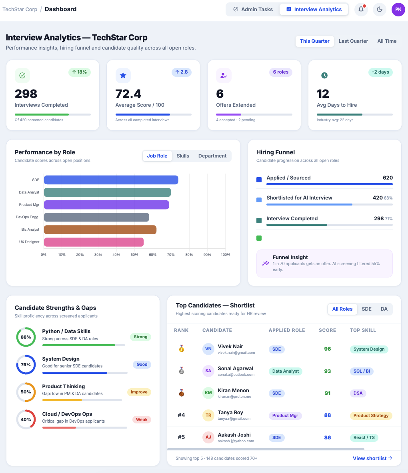This screenshot has height=473, width=408.
Task: Sort by SCORE column header
Action: tap(328, 330)
